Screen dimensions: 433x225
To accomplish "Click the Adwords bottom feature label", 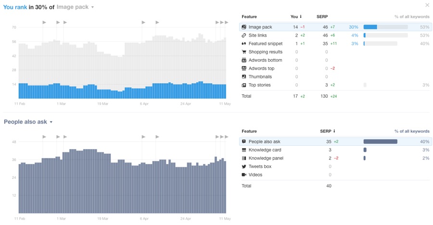I will [265, 60].
